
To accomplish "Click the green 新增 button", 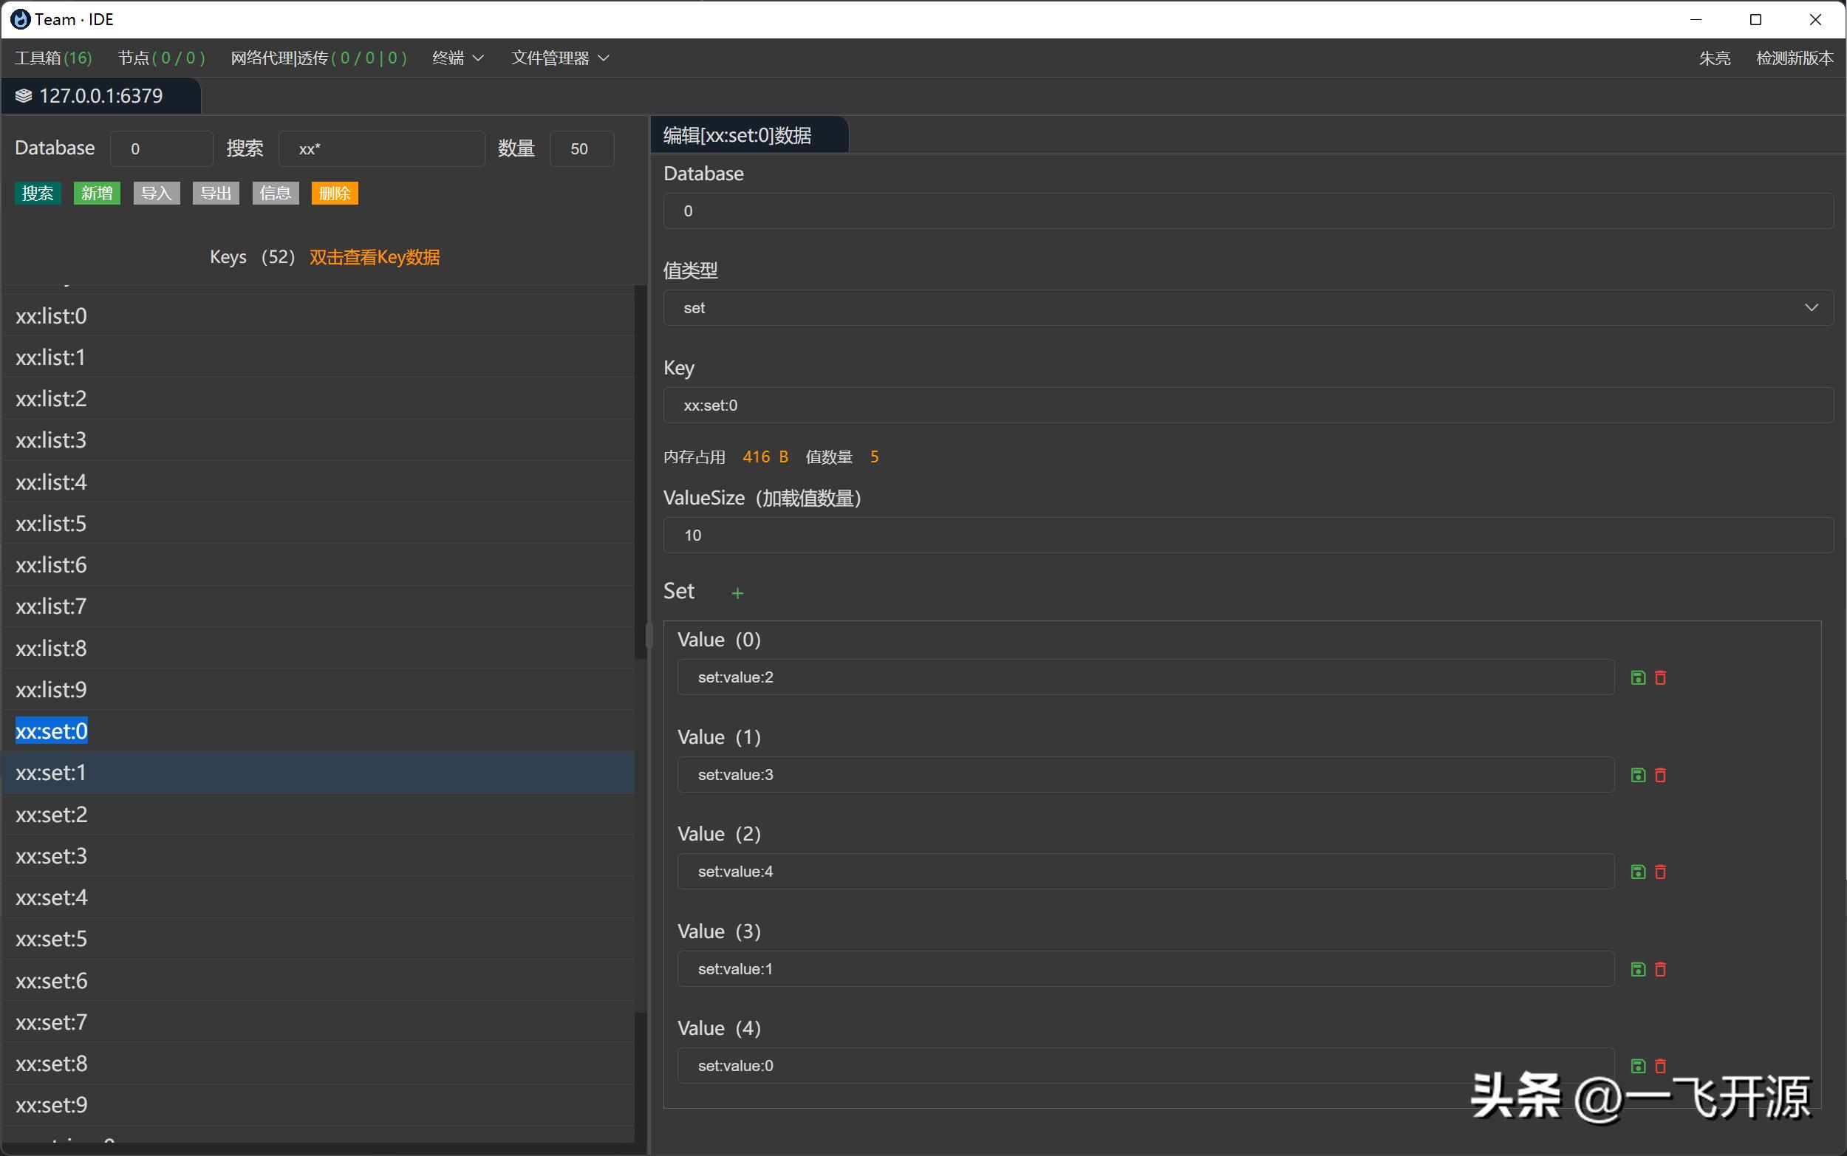I will pos(97,194).
